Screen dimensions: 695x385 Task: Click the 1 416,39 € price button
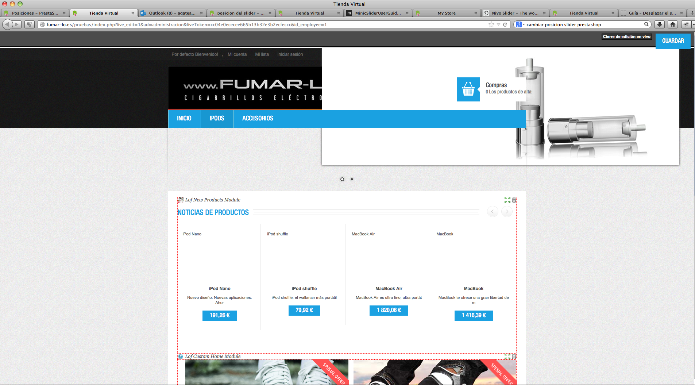[474, 315]
